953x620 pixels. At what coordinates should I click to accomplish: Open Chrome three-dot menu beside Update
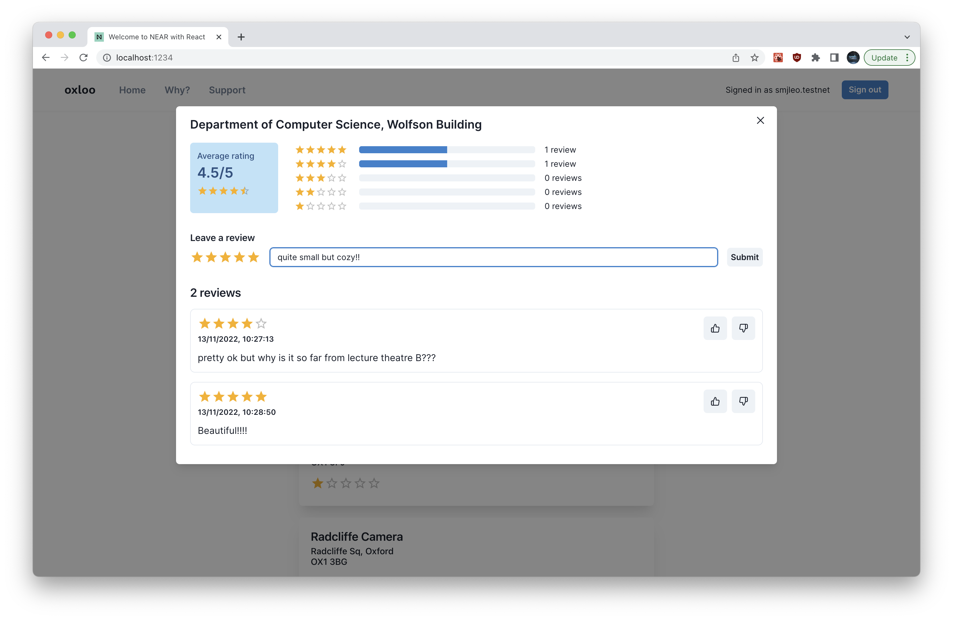tap(907, 58)
